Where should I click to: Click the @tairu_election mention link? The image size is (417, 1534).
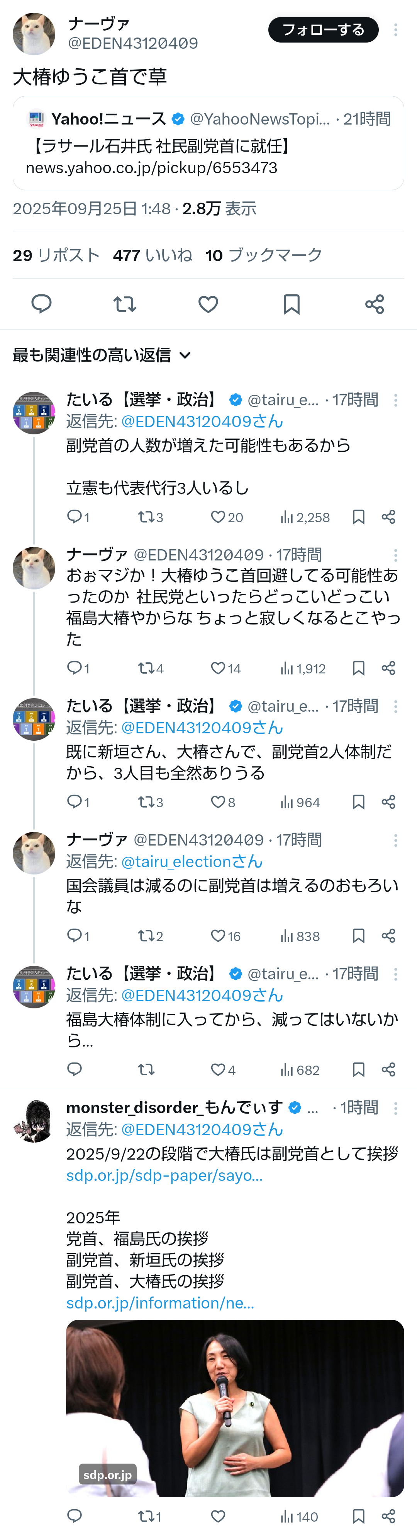pos(192,861)
